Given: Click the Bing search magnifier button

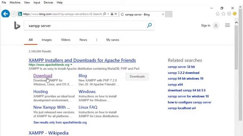Looking at the screenshot, I should 149,25.
